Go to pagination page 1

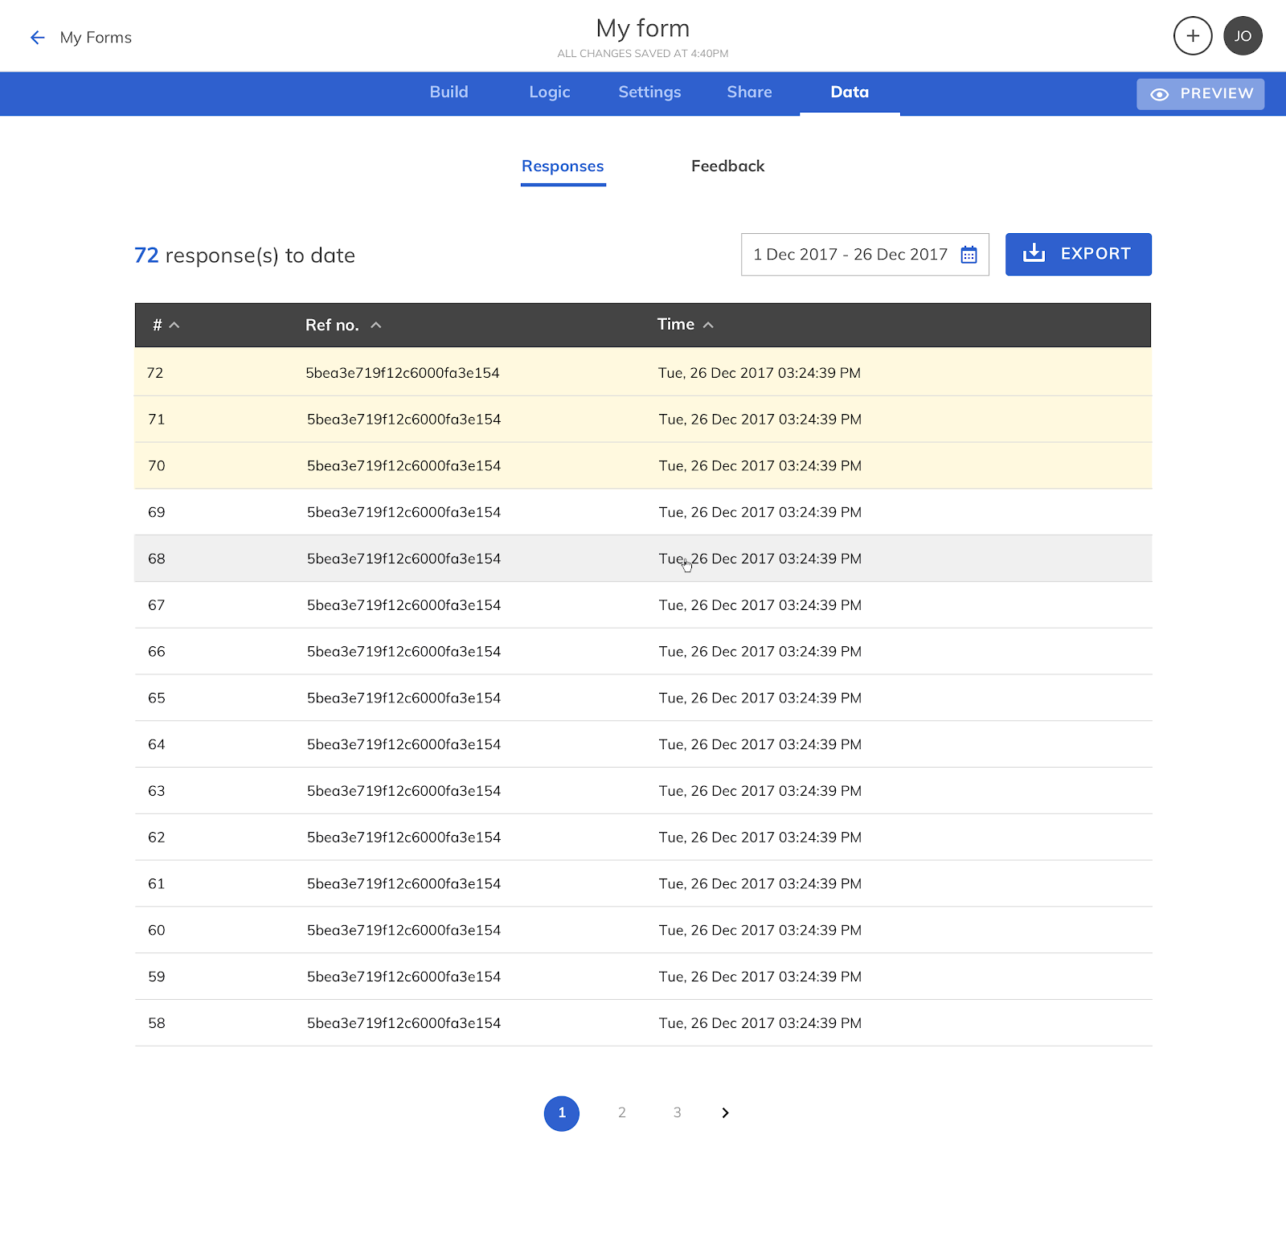click(x=562, y=1113)
